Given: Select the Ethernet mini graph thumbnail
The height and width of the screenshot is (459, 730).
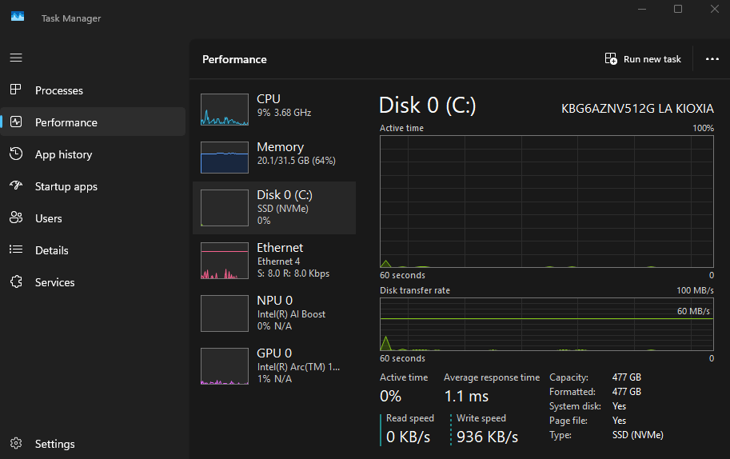Looking at the screenshot, I should click(x=225, y=261).
